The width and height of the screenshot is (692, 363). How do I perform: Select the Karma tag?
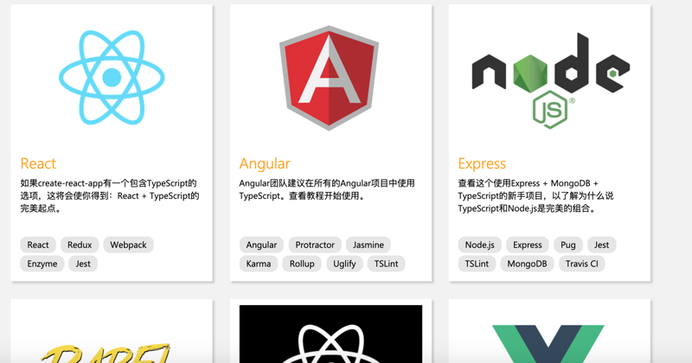pyautogui.click(x=258, y=264)
